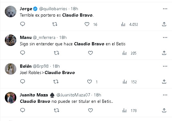Retweet Belén's Joel Robles tweet

pos(56,82)
